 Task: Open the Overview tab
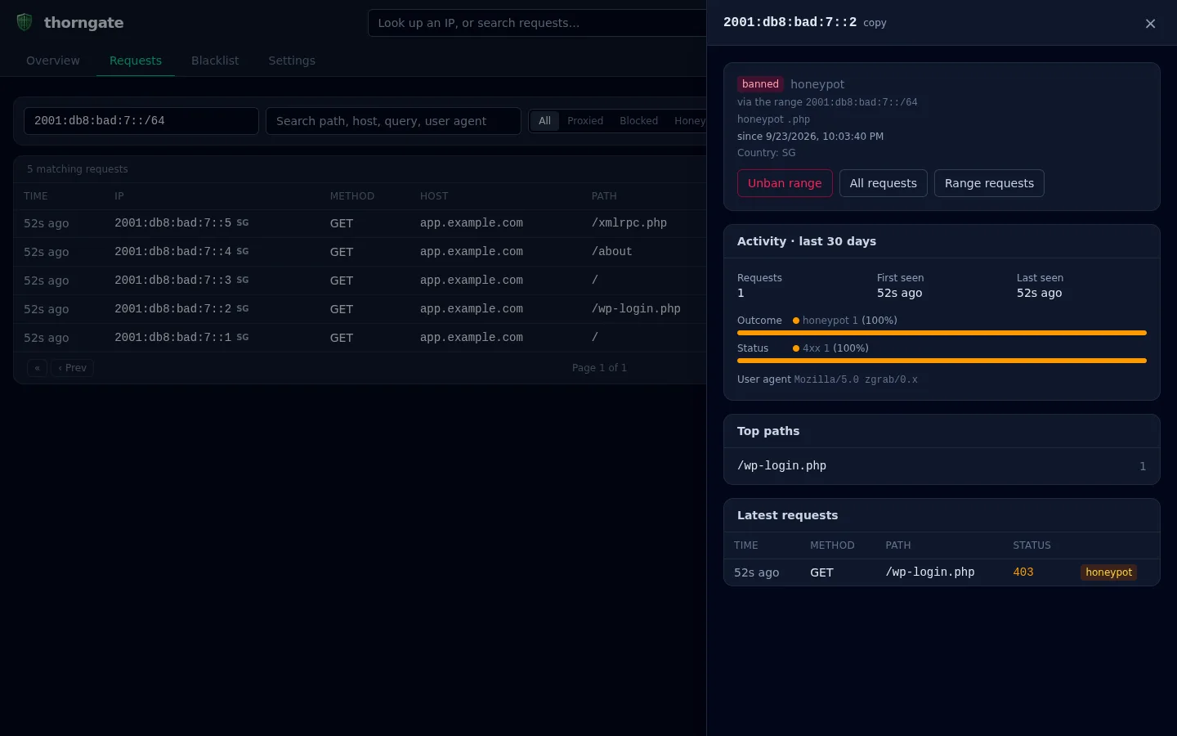tap(53, 61)
